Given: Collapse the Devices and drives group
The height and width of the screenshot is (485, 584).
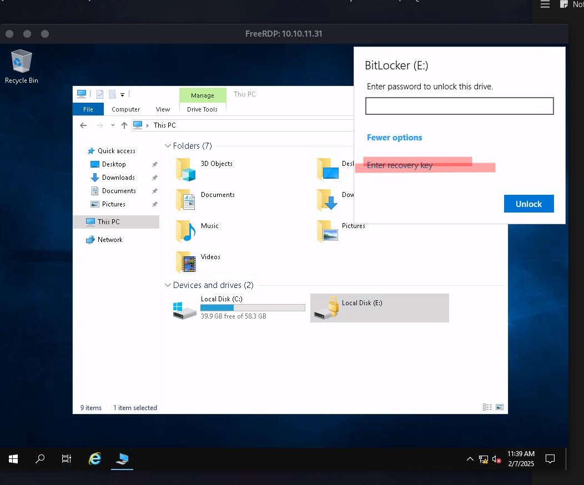Looking at the screenshot, I should pyautogui.click(x=168, y=285).
